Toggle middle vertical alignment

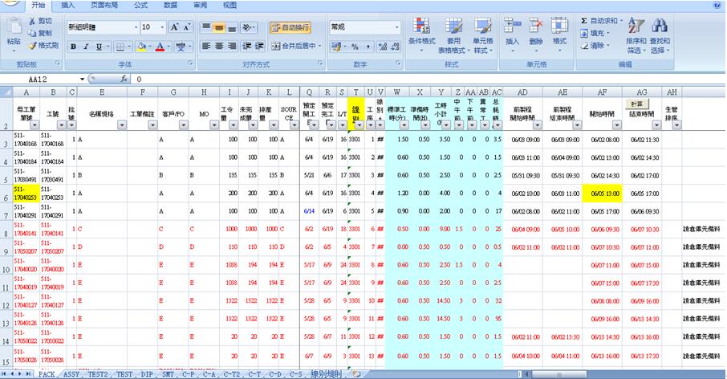[x=219, y=27]
